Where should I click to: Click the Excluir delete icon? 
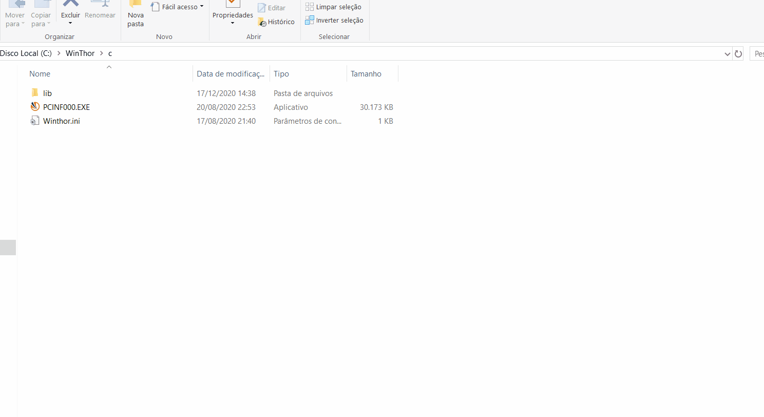point(70,4)
